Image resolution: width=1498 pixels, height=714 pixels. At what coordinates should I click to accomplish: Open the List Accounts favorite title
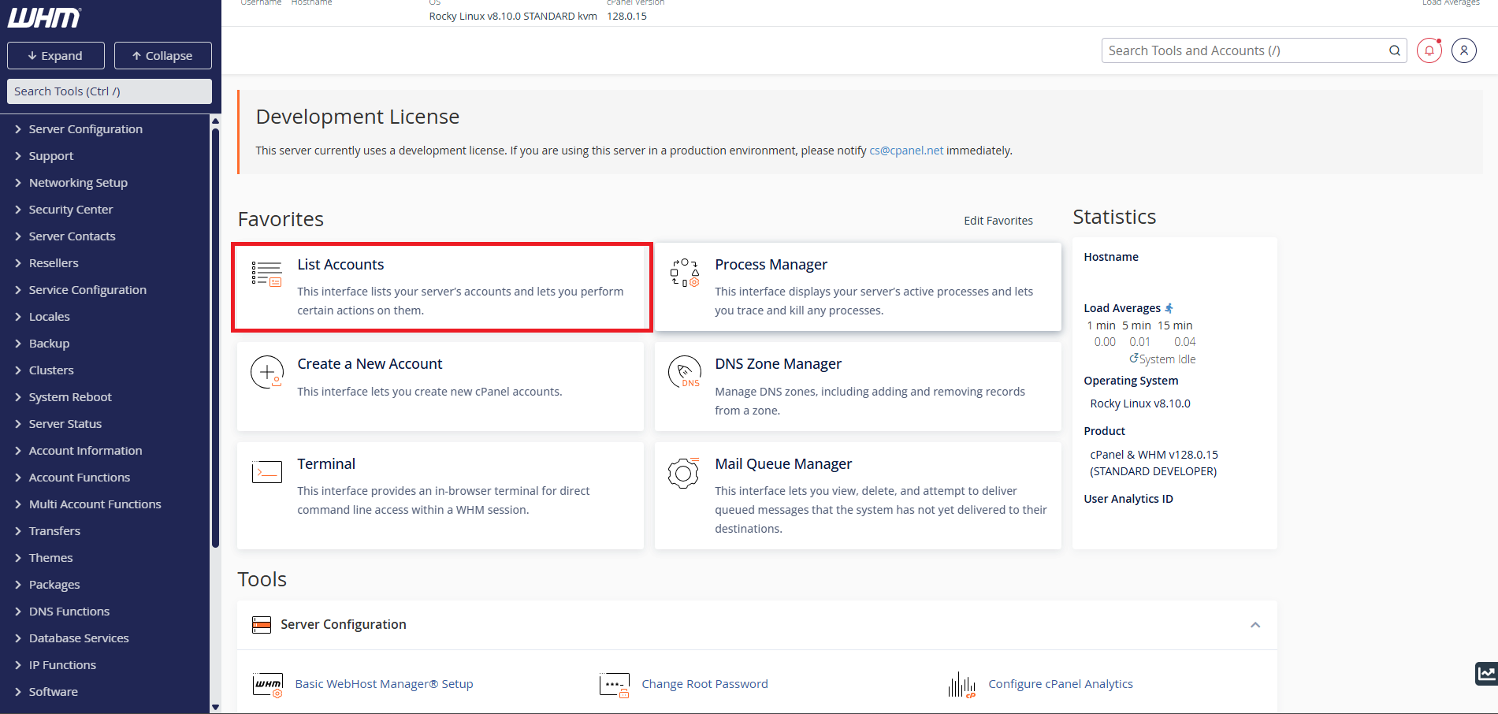tap(340, 265)
